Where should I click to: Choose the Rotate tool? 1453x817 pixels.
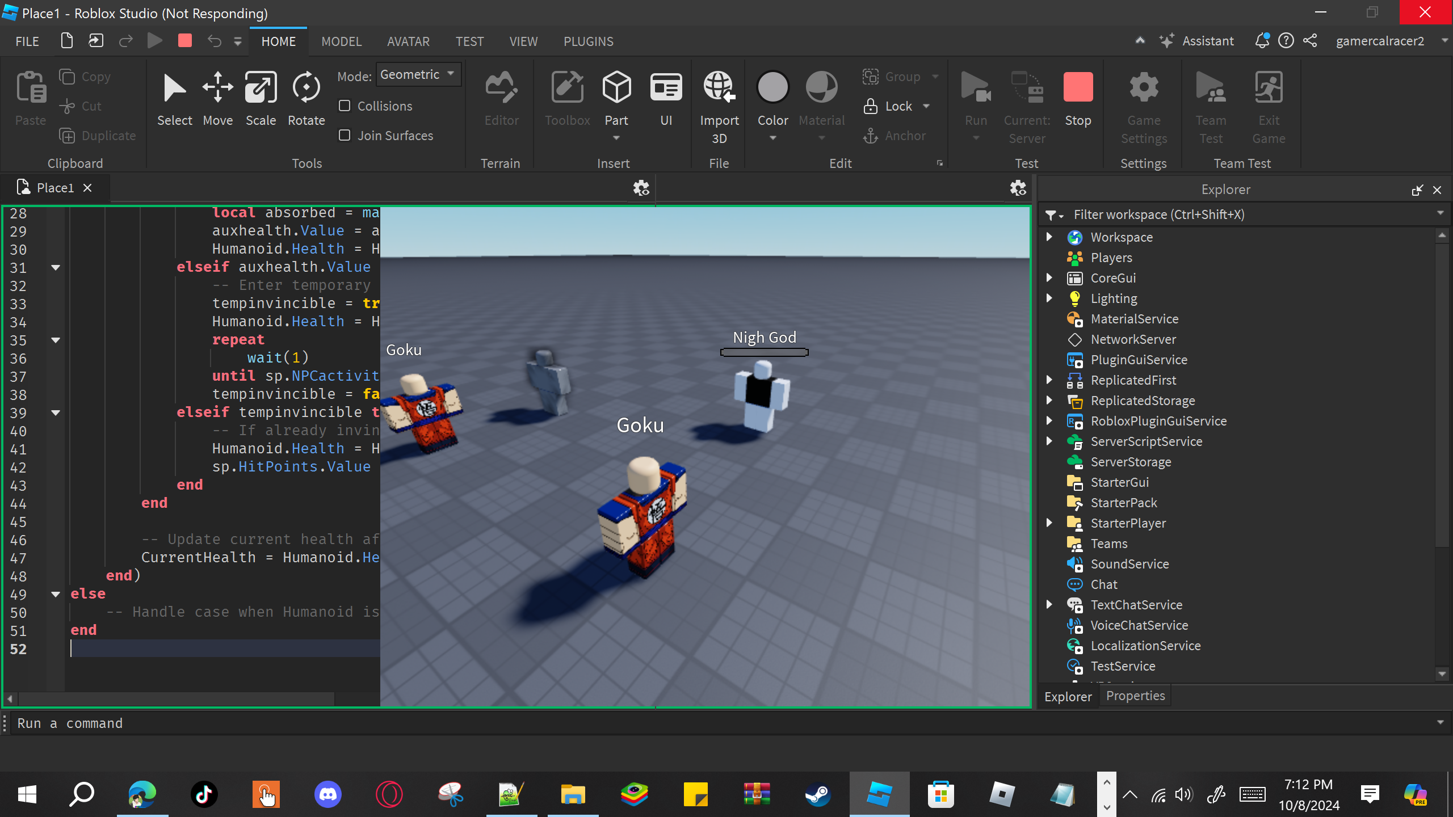pos(306,98)
